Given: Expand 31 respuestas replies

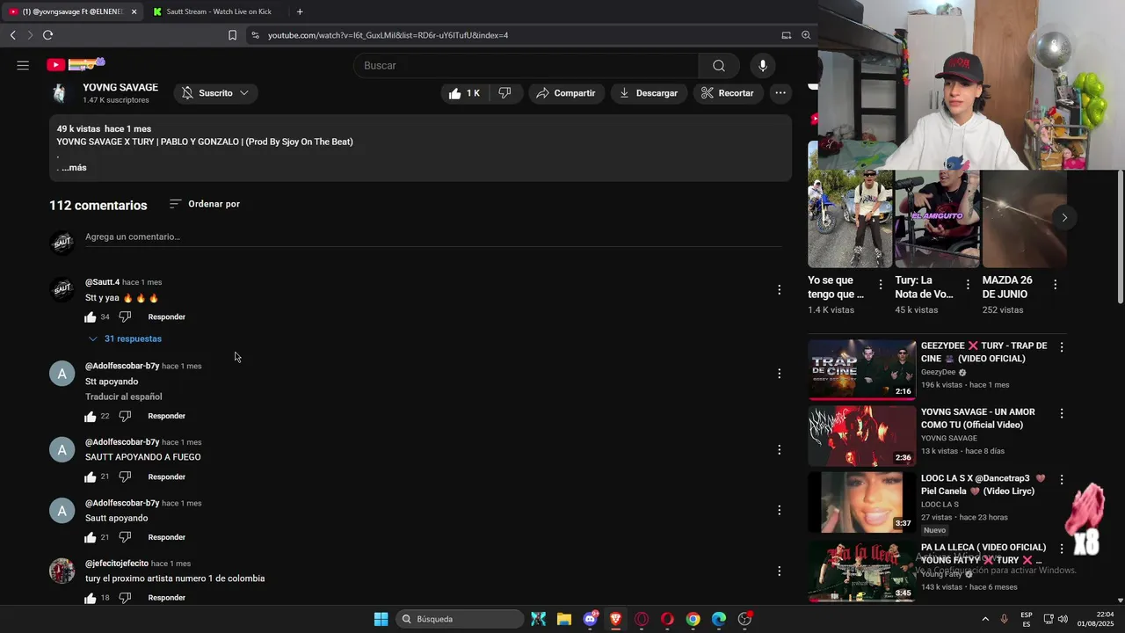Looking at the screenshot, I should pos(125,338).
